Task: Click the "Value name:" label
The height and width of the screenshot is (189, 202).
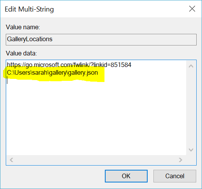Action: 23,27
